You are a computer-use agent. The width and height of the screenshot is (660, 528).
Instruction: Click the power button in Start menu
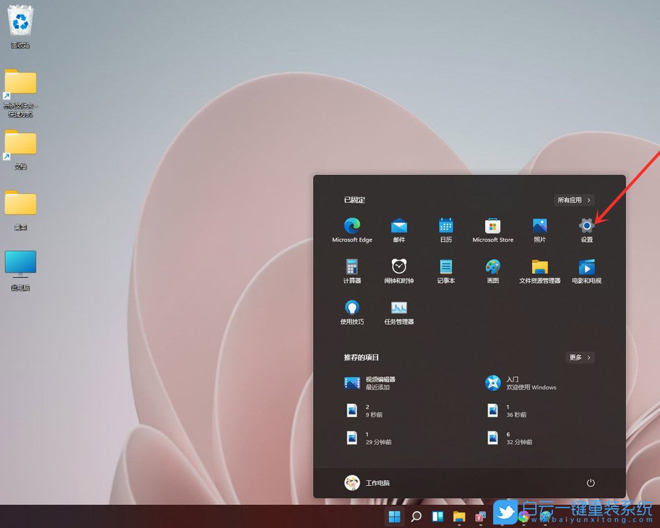[589, 482]
